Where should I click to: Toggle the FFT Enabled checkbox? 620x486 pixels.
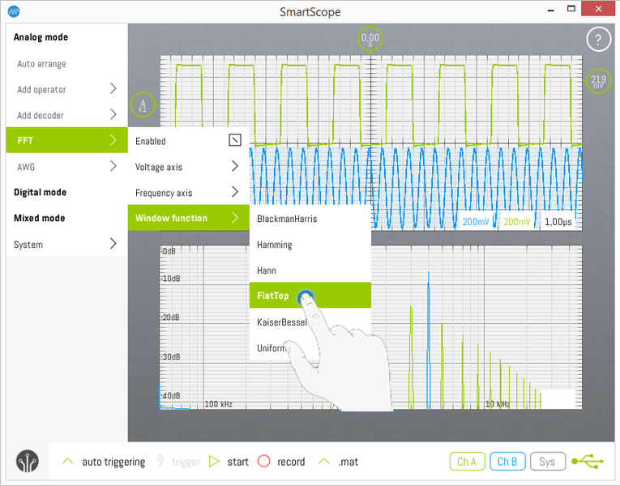234,141
